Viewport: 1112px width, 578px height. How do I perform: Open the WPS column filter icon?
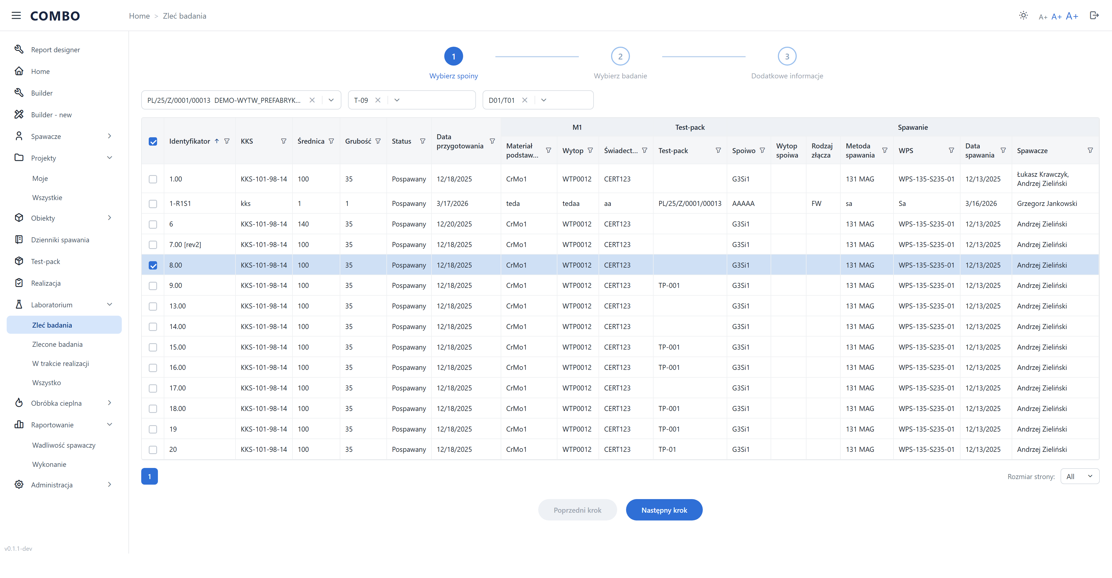point(951,151)
